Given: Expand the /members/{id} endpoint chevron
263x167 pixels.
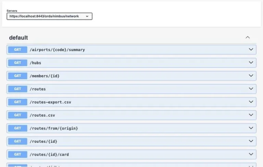Looking at the screenshot, I should pyautogui.click(x=251, y=76).
